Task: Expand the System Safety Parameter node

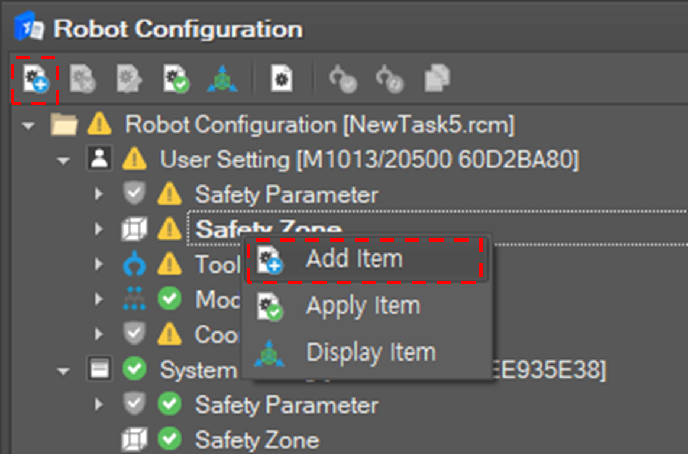Action: click(x=99, y=405)
